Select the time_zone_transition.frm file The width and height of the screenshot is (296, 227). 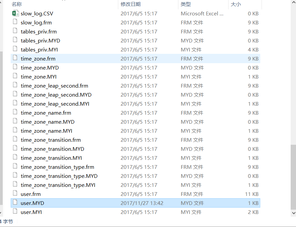(x=50, y=140)
